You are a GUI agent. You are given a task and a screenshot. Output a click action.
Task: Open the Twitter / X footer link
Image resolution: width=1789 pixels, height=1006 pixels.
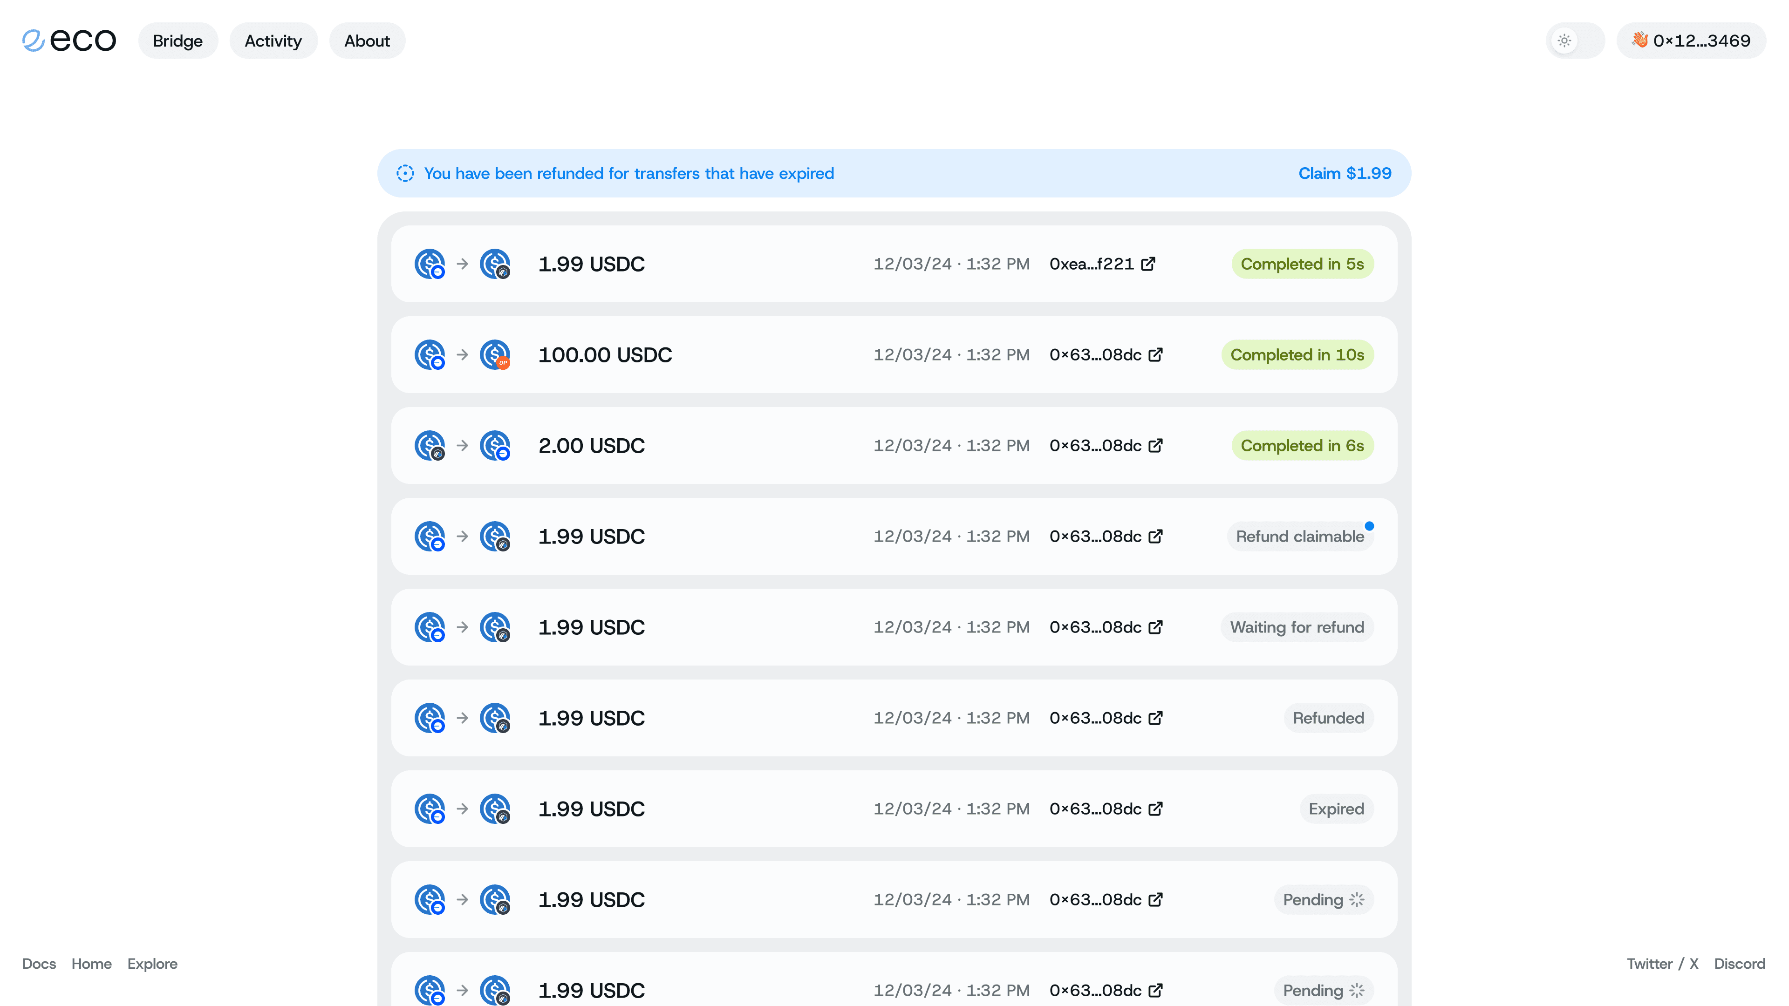pyautogui.click(x=1663, y=964)
